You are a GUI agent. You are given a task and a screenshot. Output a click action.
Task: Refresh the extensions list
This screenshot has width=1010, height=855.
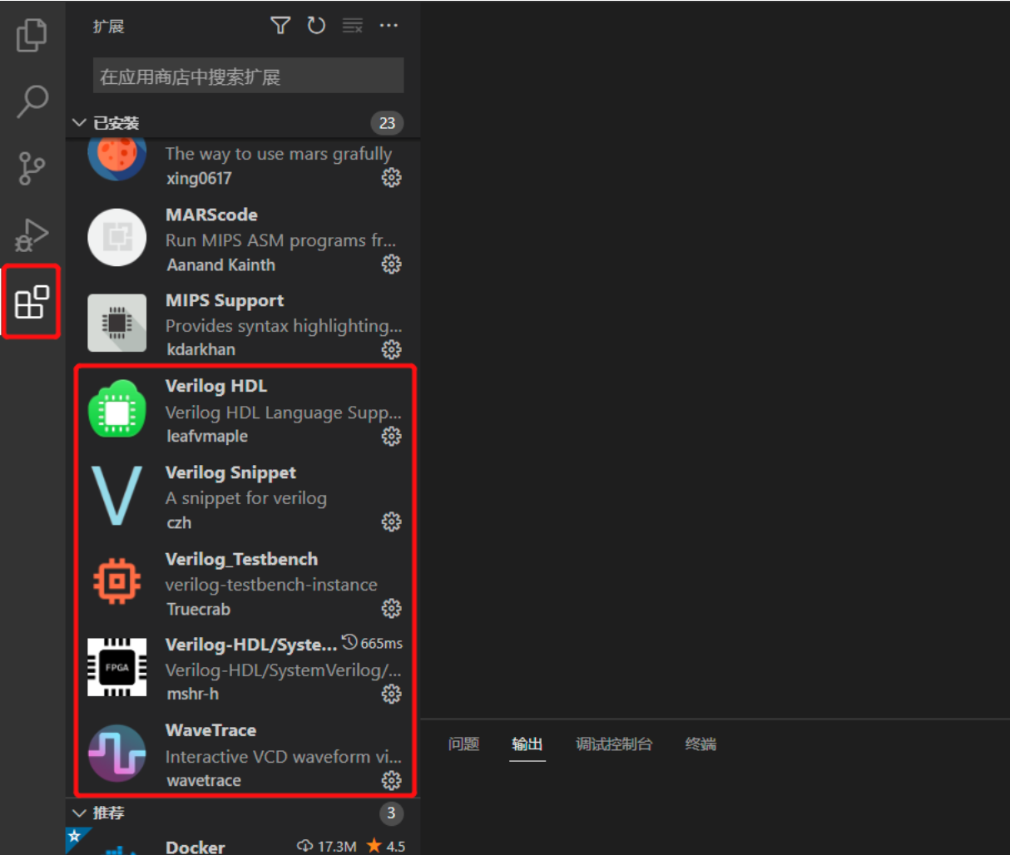(316, 26)
